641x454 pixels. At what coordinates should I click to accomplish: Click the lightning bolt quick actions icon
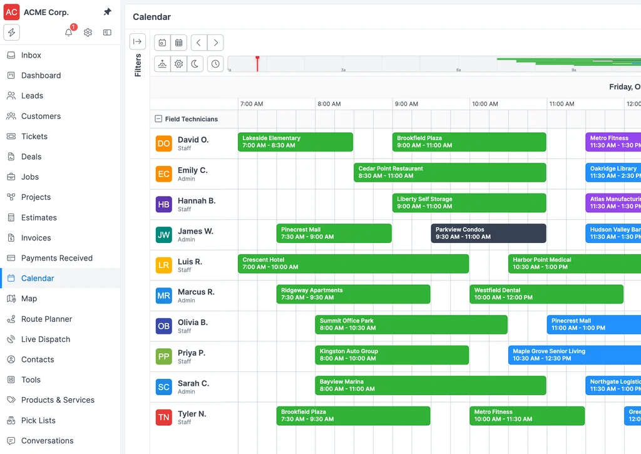point(11,33)
